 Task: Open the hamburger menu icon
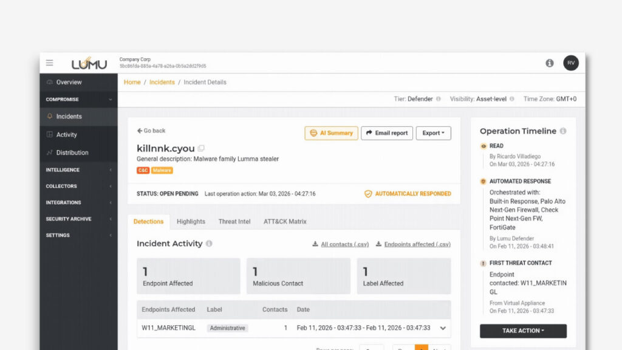click(x=49, y=63)
